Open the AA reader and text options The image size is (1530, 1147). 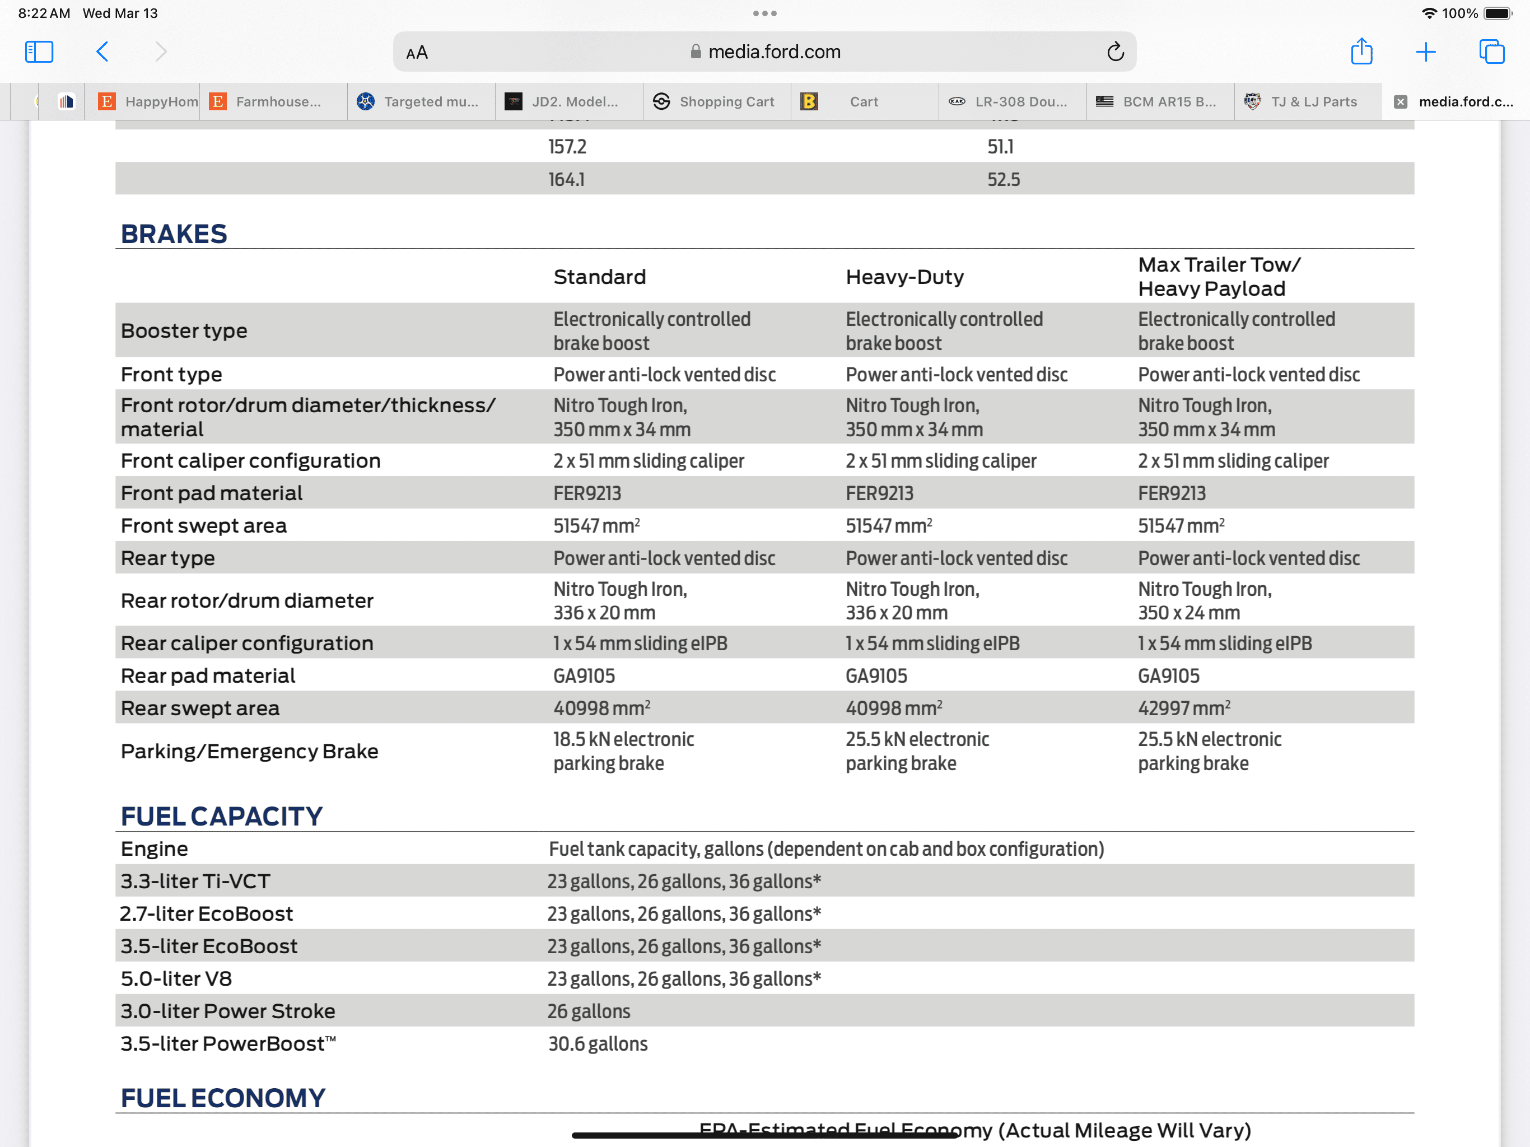pyautogui.click(x=417, y=53)
